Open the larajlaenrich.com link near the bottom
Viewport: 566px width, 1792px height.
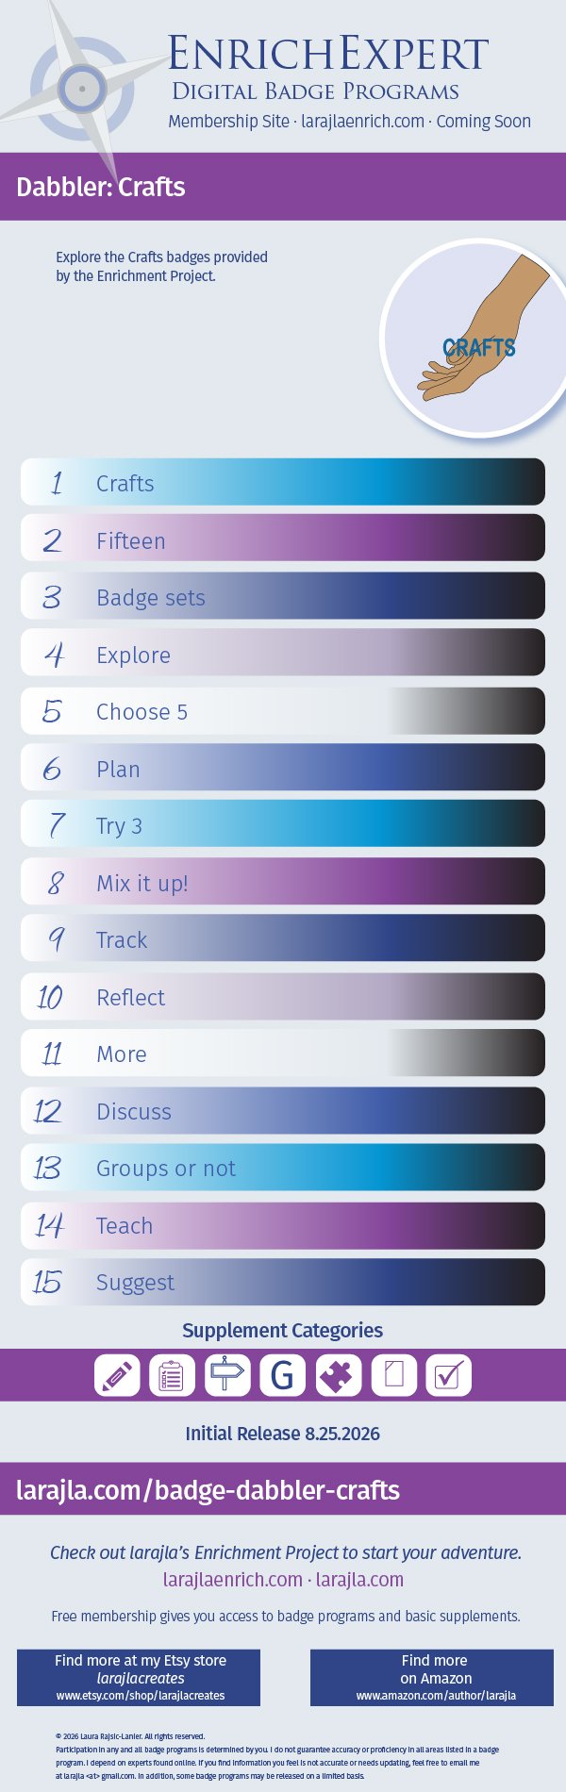pos(232,1580)
